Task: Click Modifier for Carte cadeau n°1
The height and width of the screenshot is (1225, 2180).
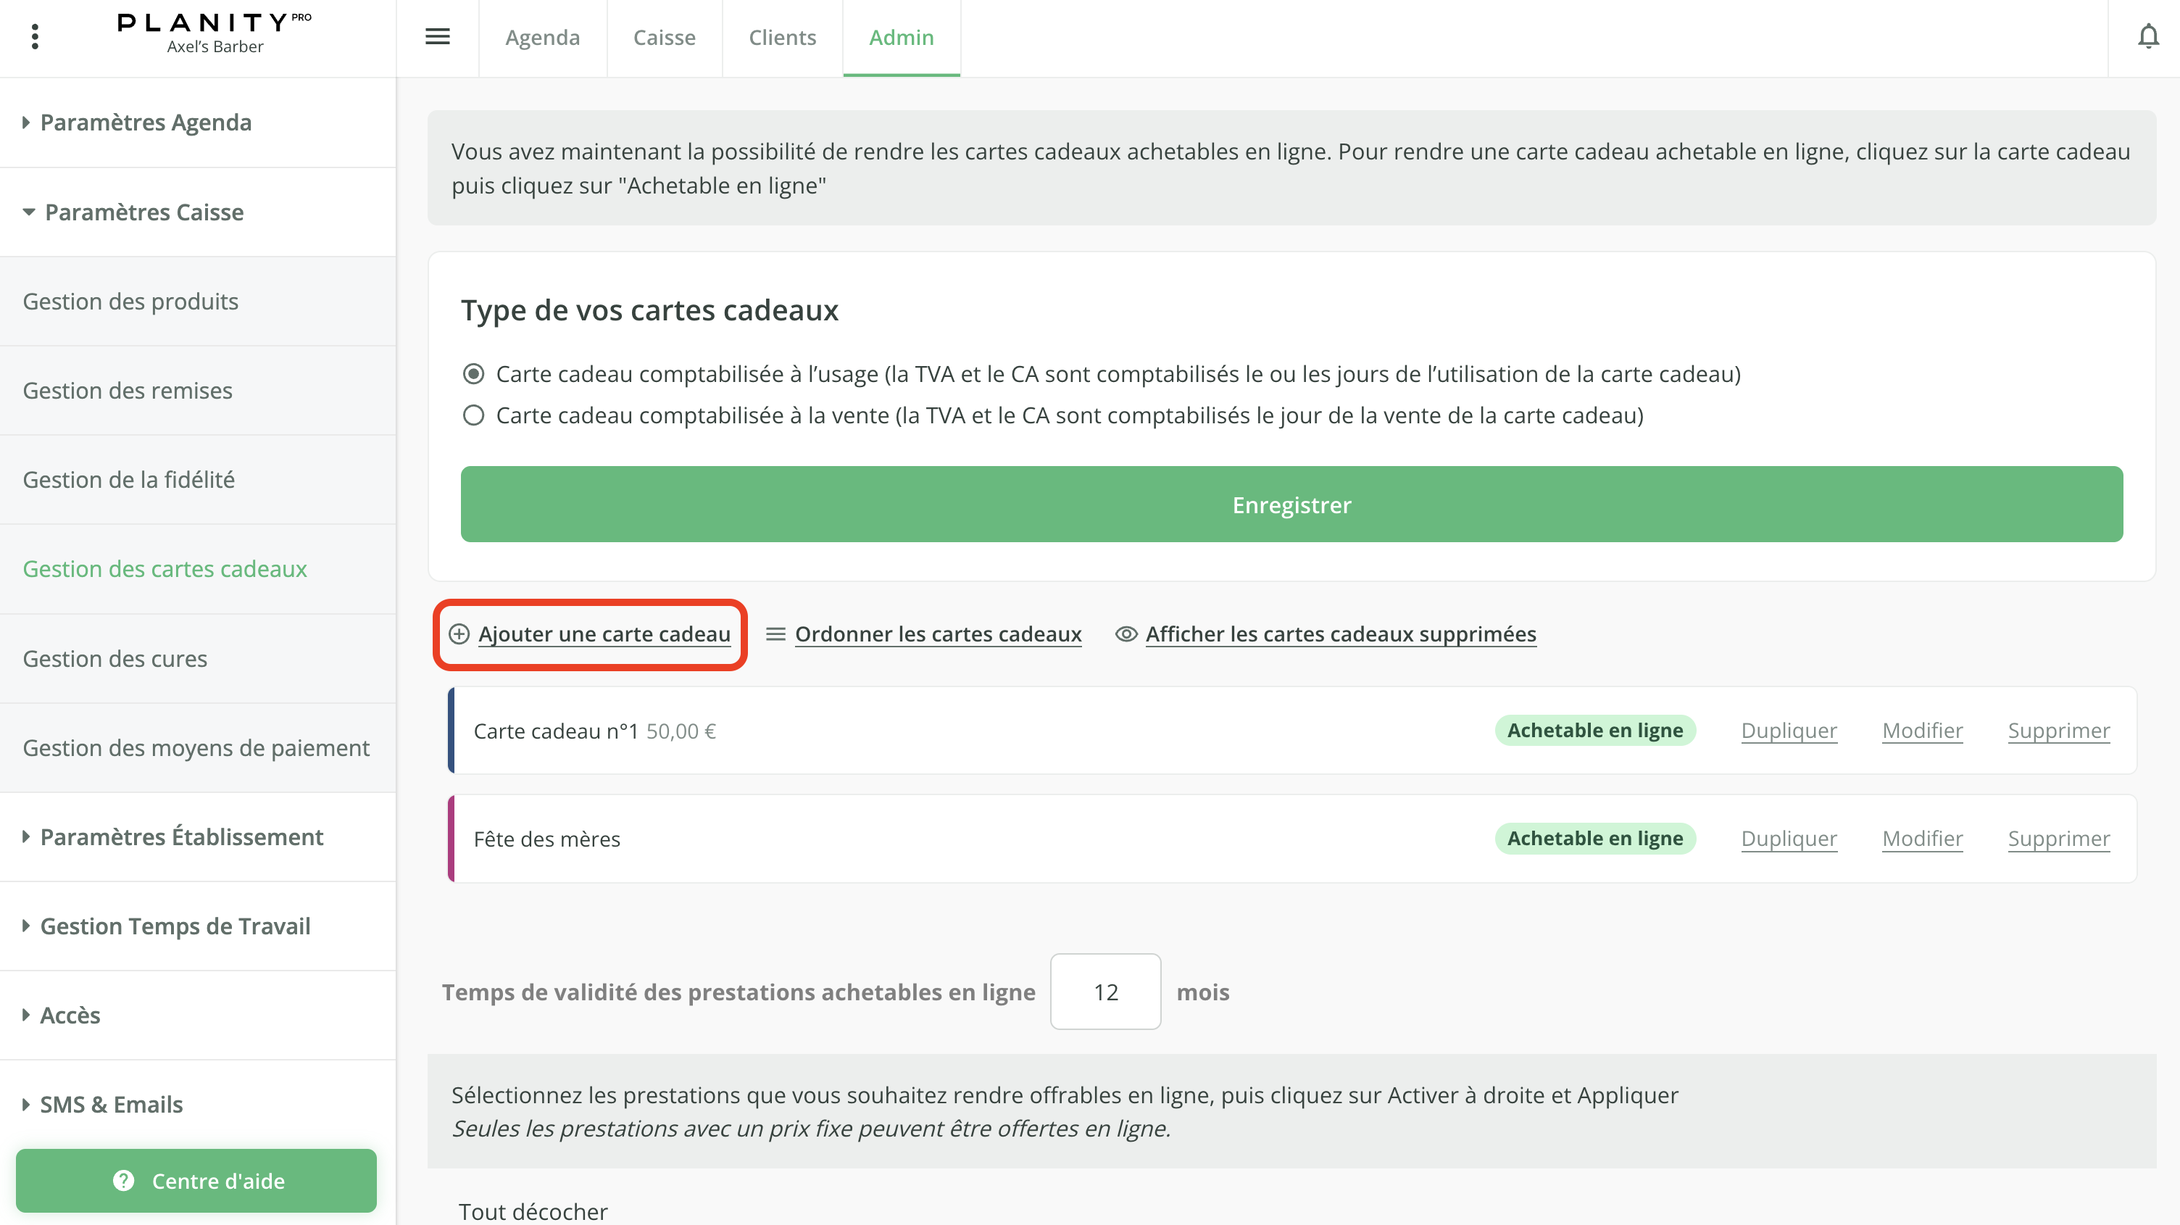Action: tap(1922, 730)
